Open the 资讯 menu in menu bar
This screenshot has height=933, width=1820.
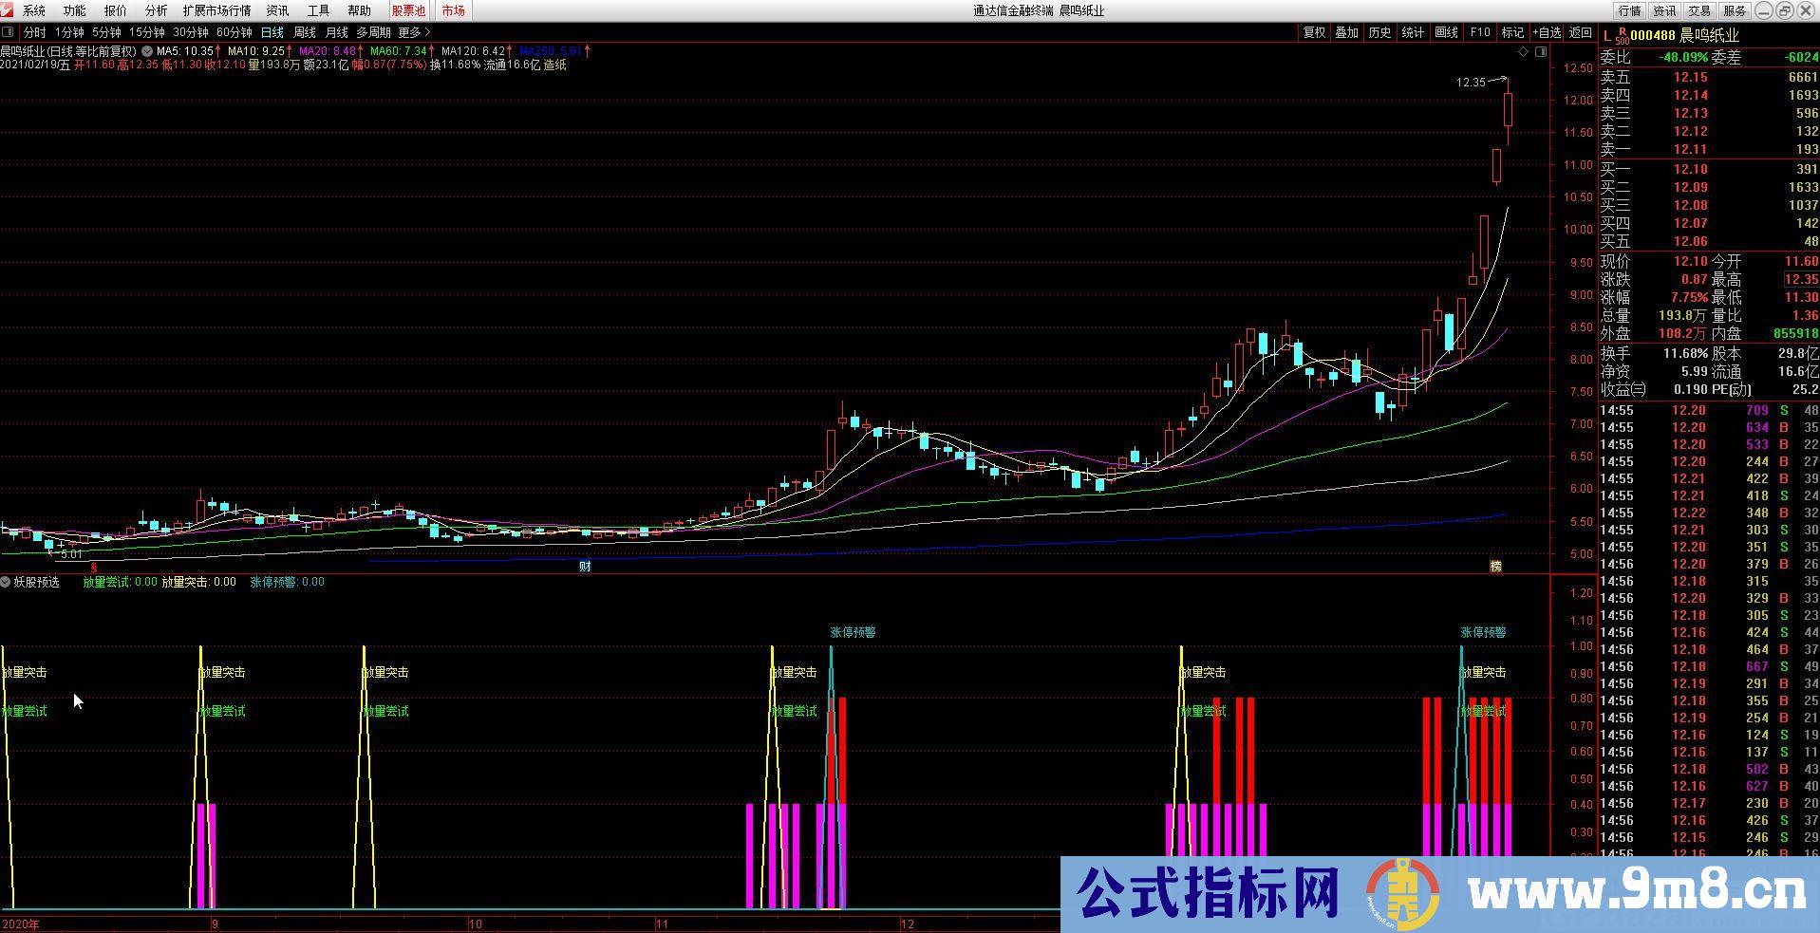coord(278,10)
